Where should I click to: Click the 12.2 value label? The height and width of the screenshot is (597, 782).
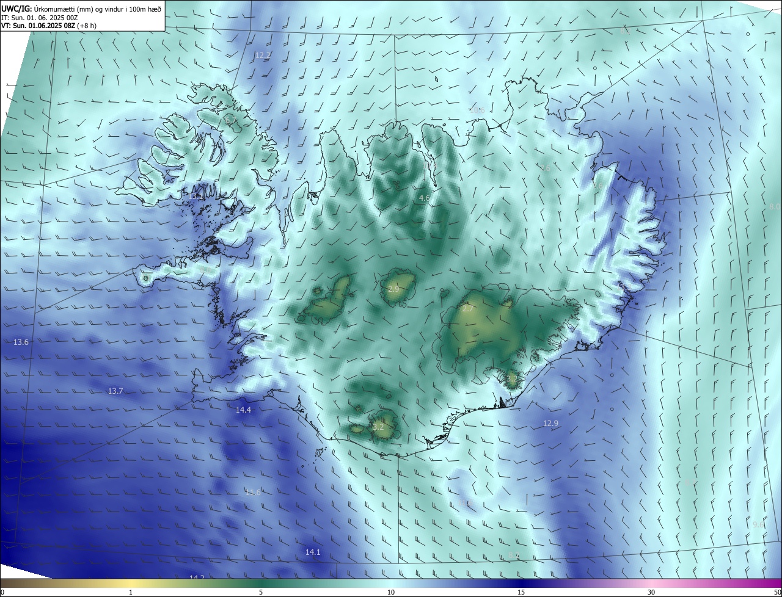[263, 55]
